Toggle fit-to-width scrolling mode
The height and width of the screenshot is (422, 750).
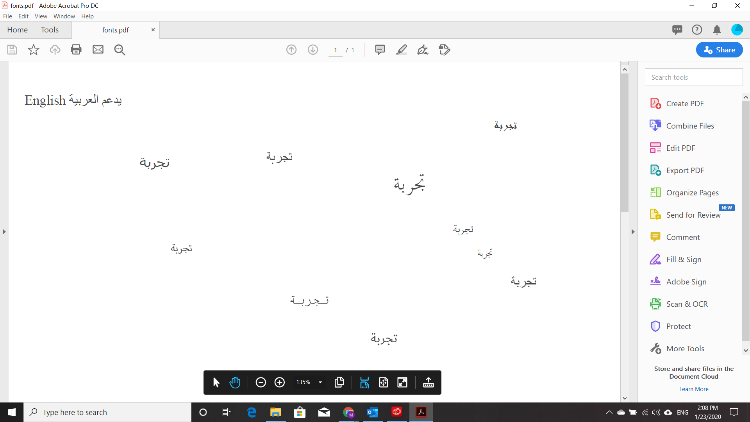click(364, 382)
